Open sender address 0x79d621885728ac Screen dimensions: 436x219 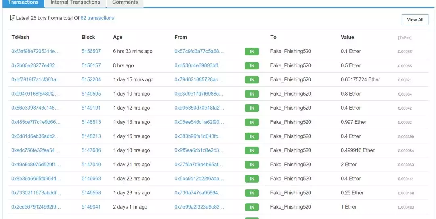199,80
